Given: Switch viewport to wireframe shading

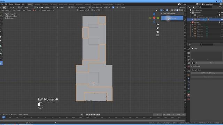Looking at the screenshot, I should click(175, 10).
